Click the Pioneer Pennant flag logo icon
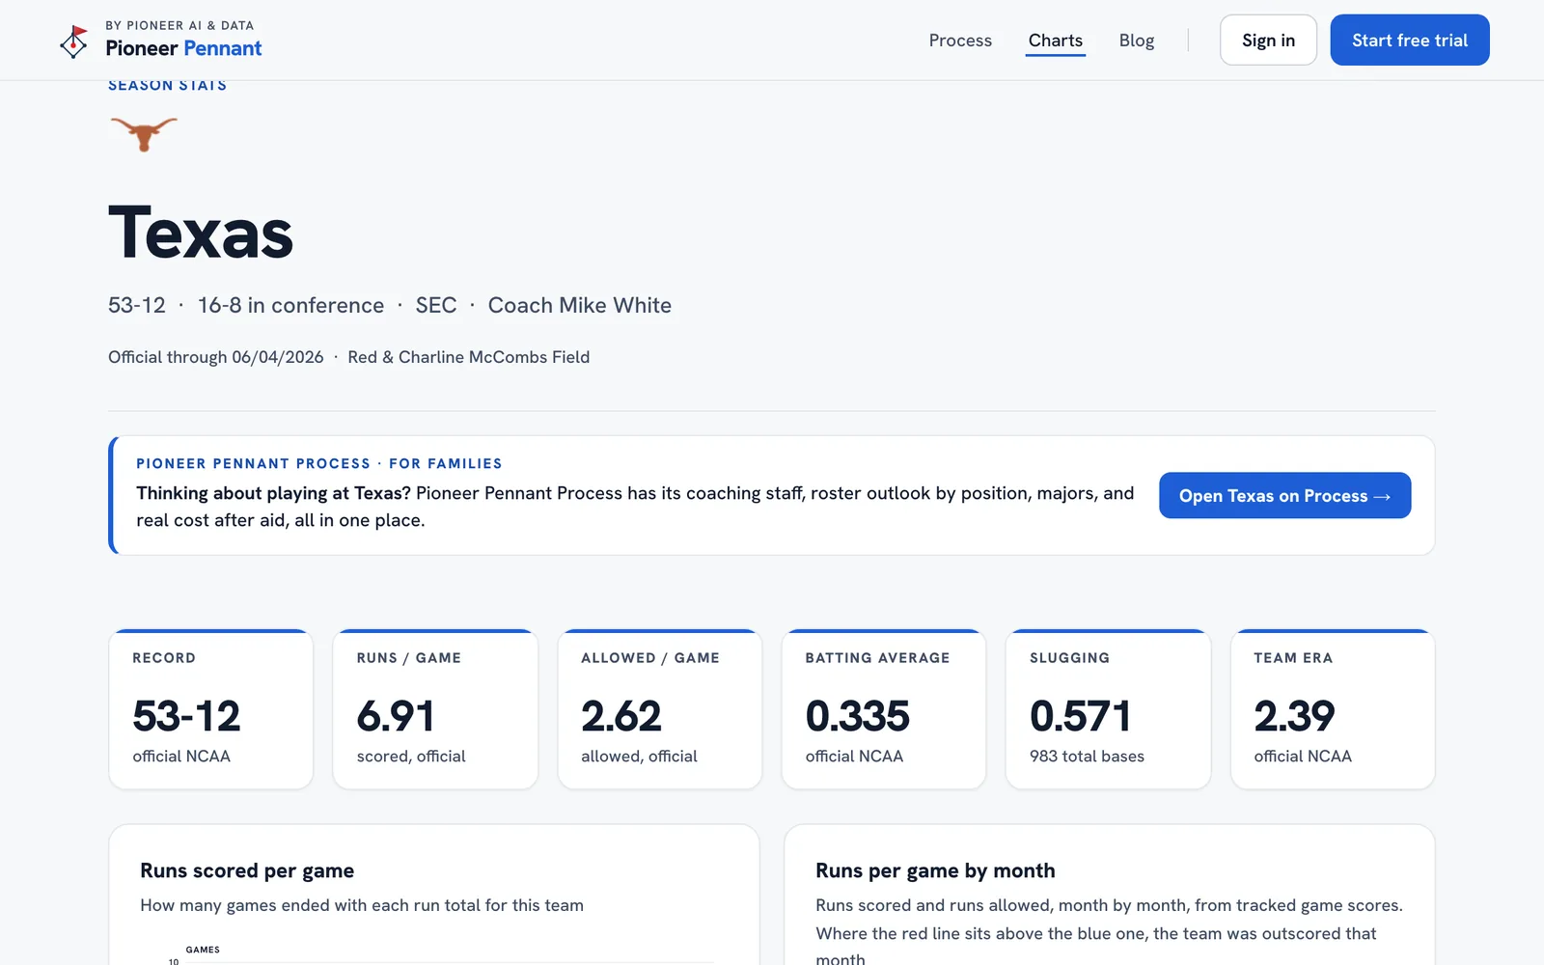This screenshot has width=1544, height=965. [x=73, y=41]
